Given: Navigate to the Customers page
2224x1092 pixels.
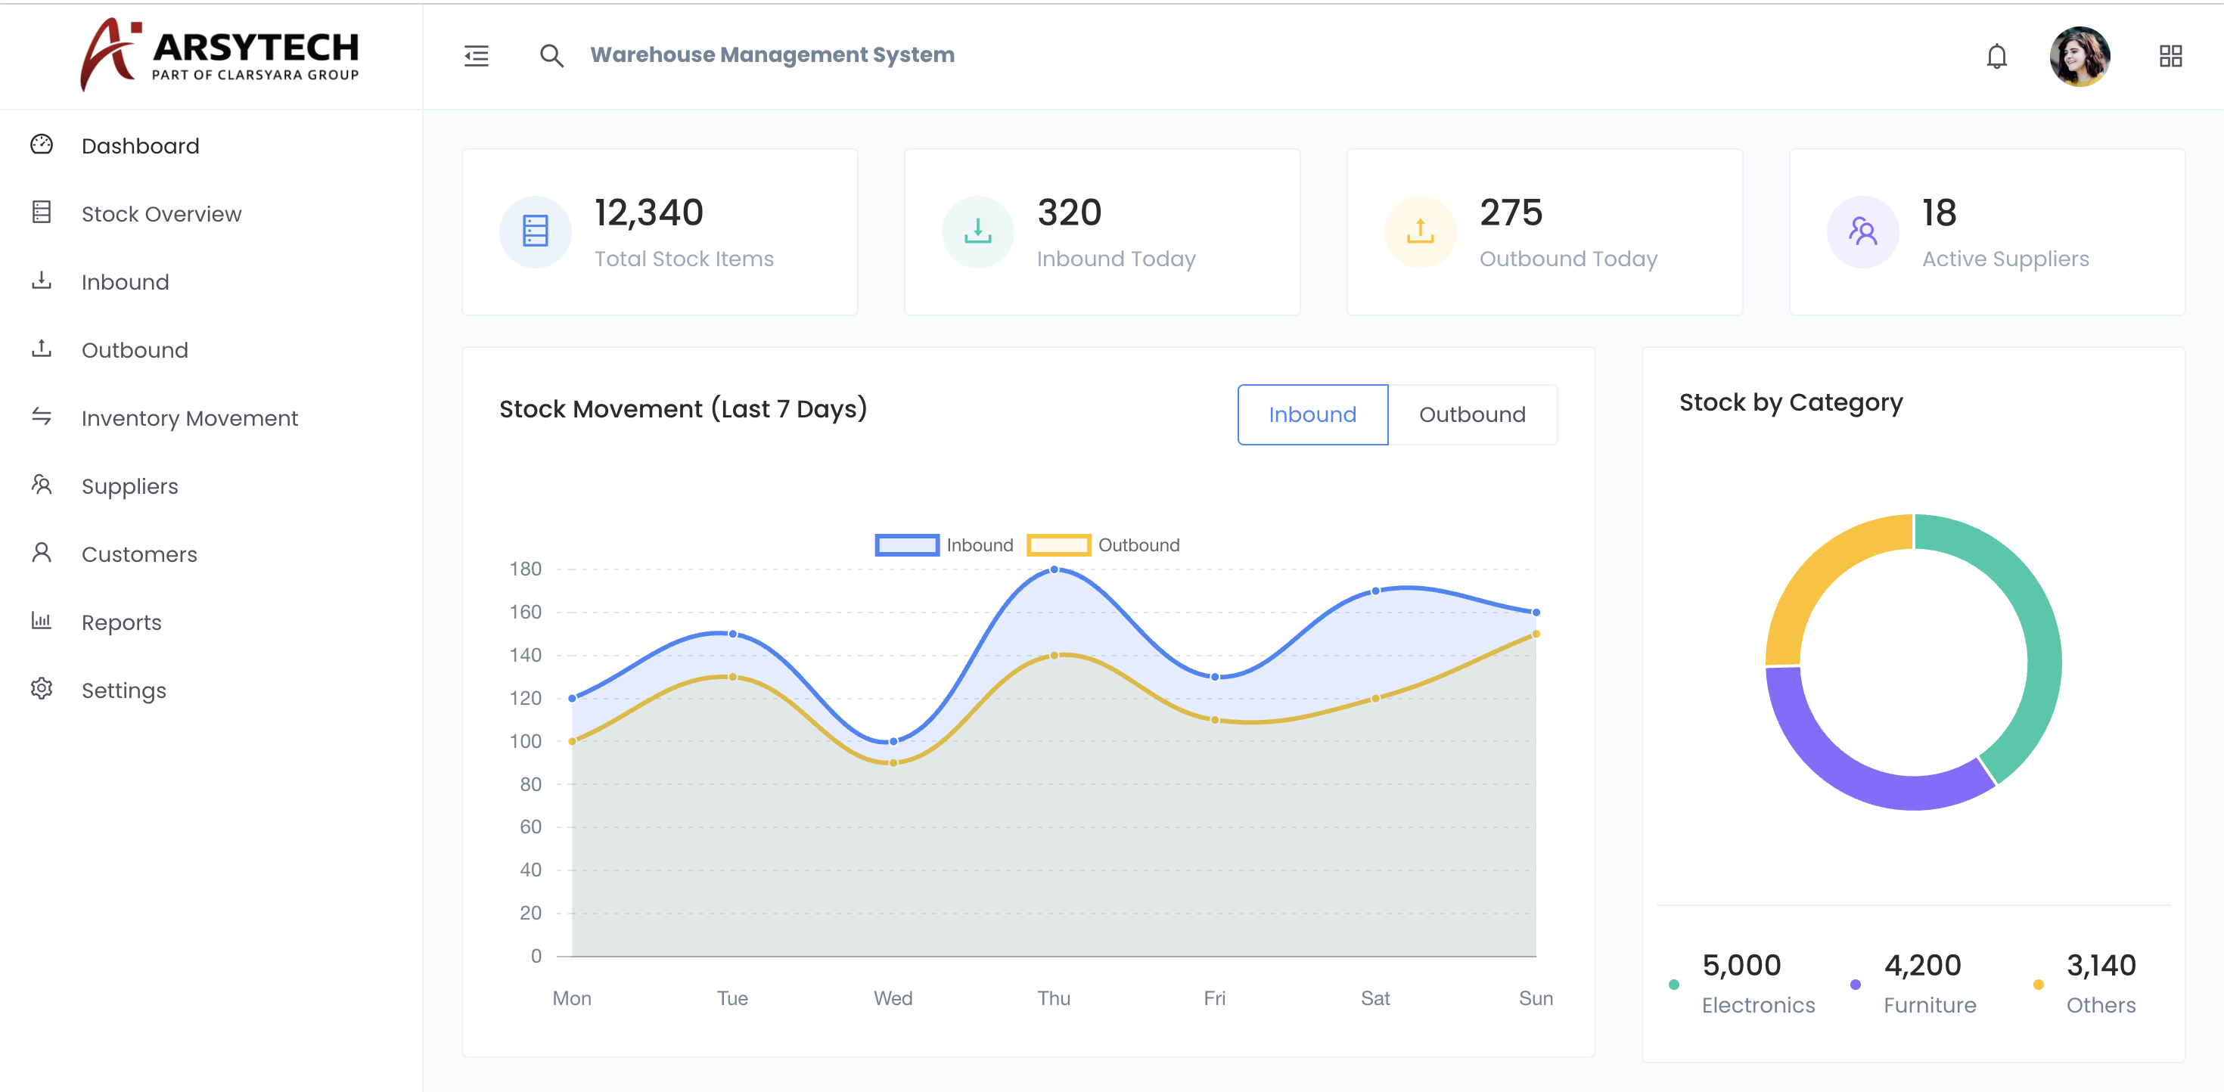Looking at the screenshot, I should [139, 554].
